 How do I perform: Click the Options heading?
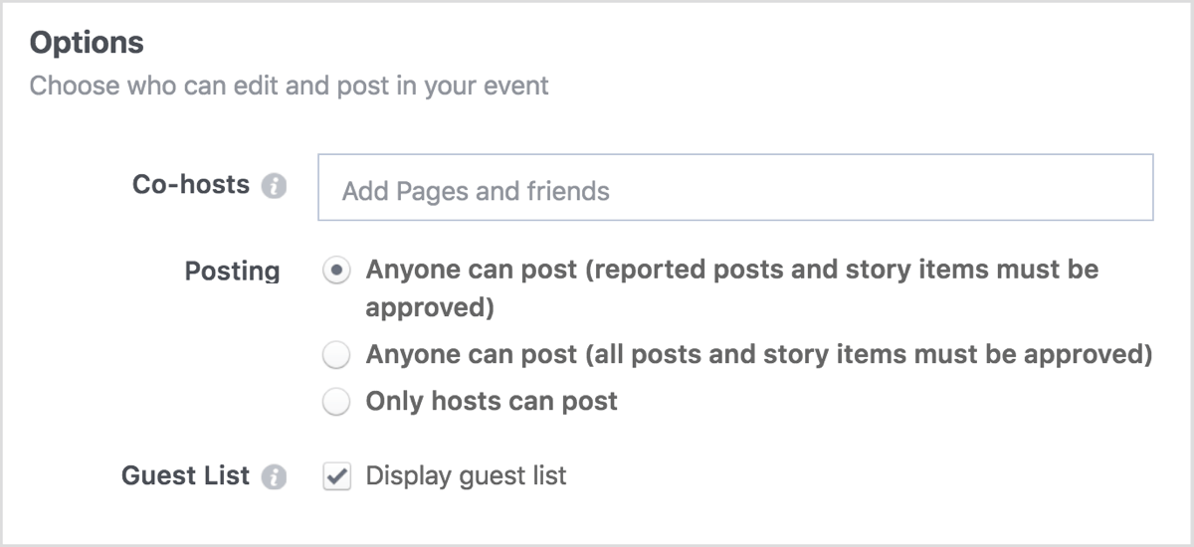(87, 43)
